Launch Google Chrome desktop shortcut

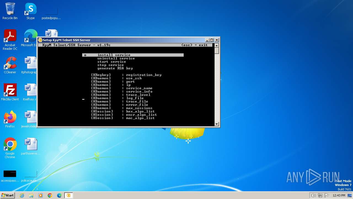coord(10,148)
